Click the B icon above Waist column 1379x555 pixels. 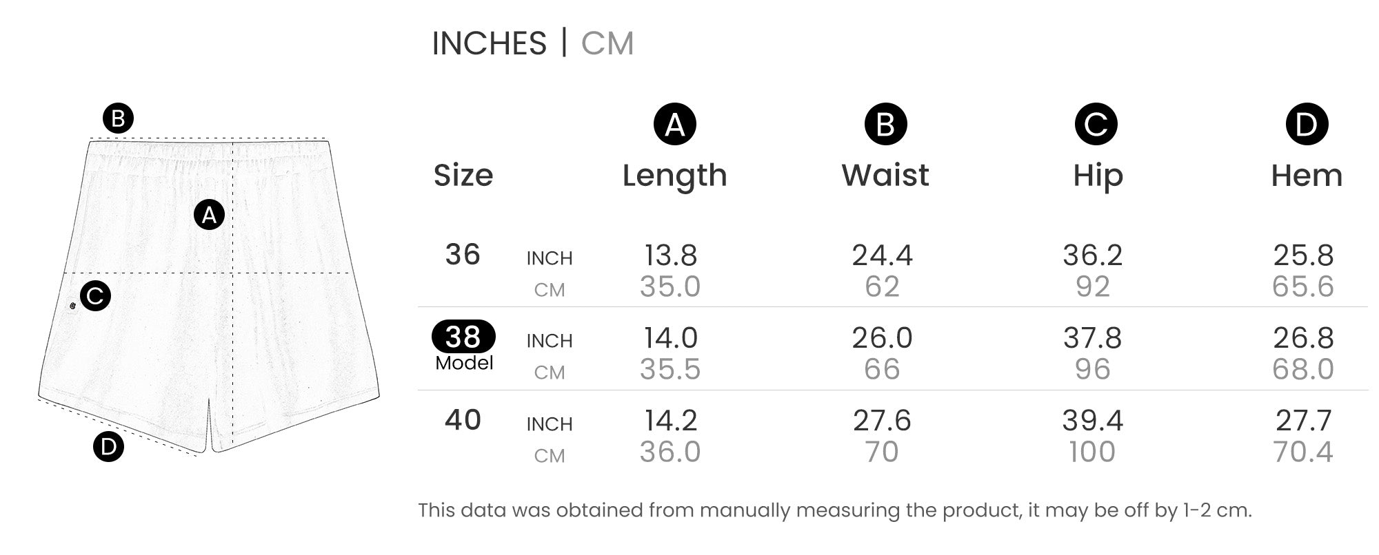(x=885, y=125)
